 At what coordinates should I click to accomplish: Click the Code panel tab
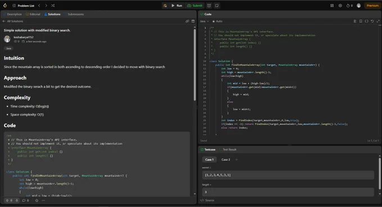206,14
